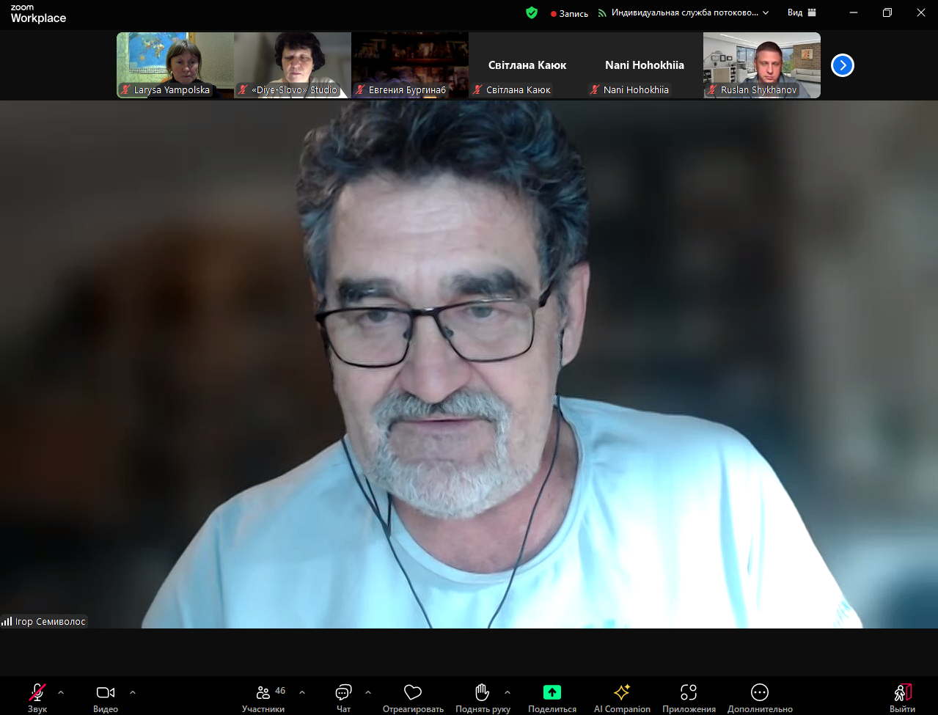Select Евгения Бургина video thumbnail
This screenshot has height=715, width=938.
tap(410, 65)
